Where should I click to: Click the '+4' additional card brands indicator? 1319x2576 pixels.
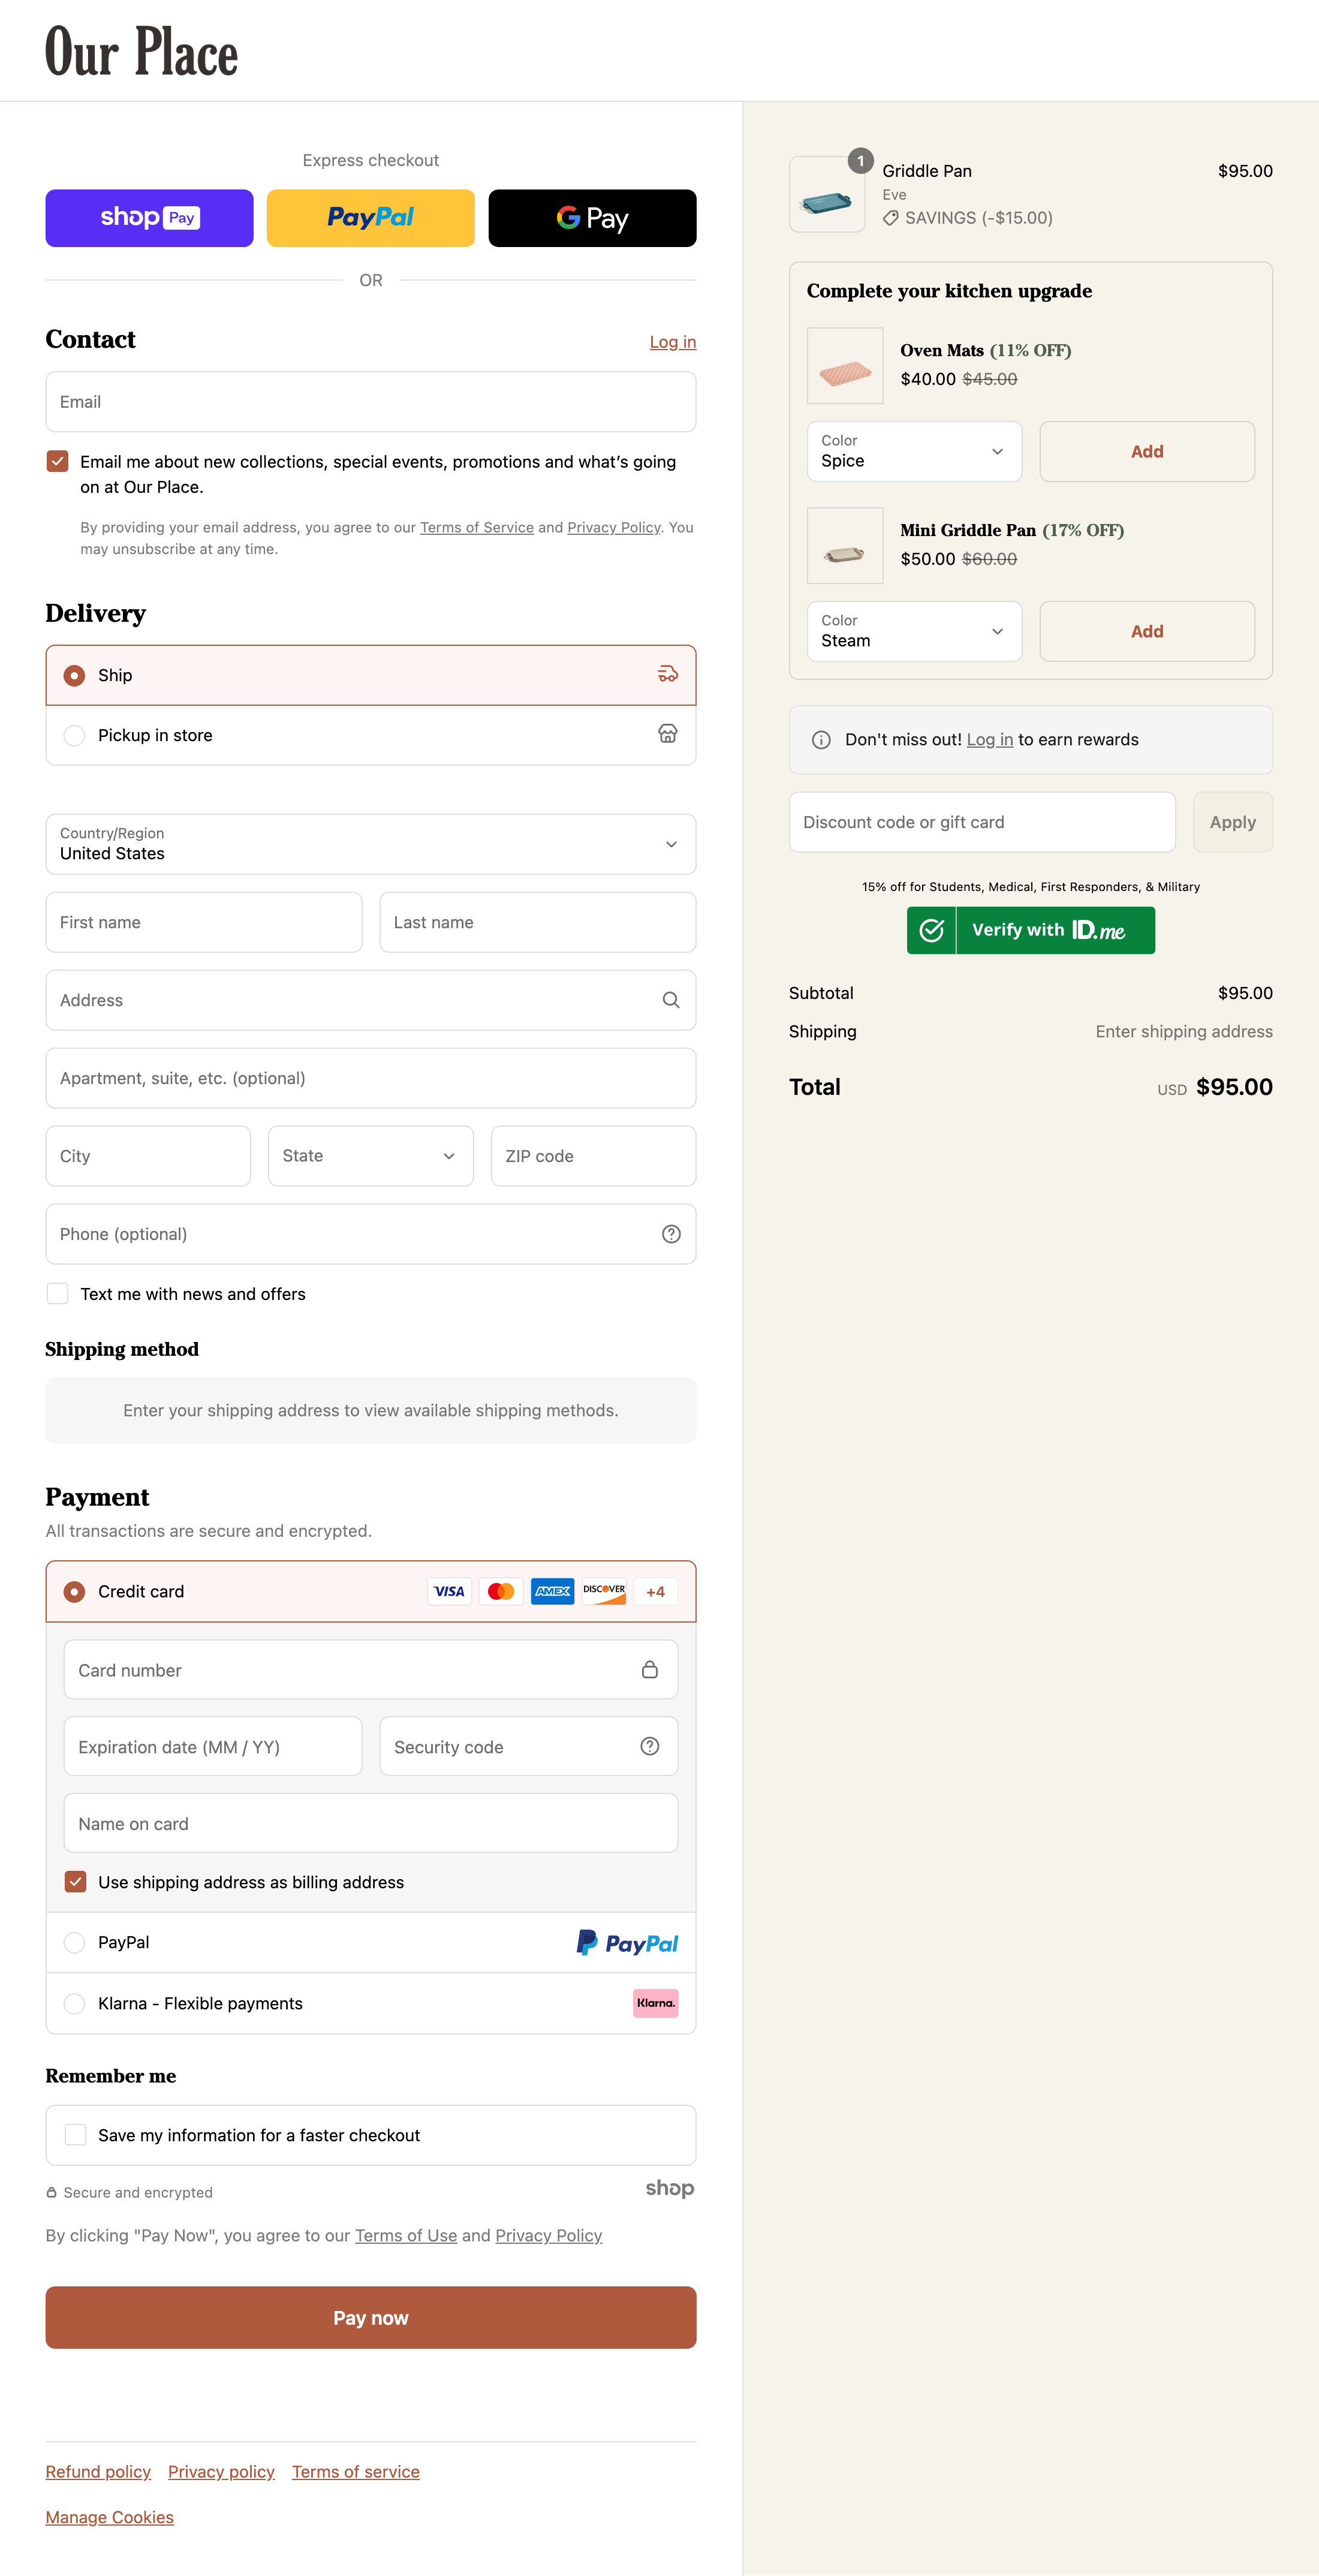click(x=655, y=1591)
